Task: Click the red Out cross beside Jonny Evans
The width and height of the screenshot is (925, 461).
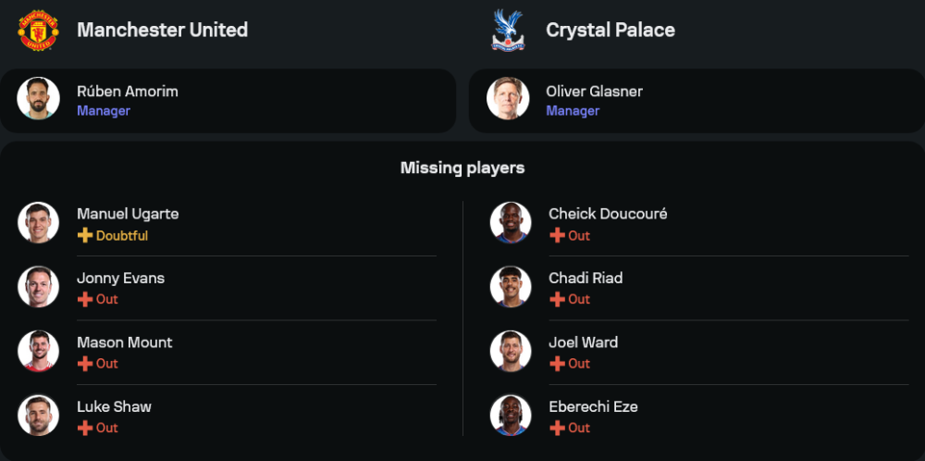Action: pos(85,299)
